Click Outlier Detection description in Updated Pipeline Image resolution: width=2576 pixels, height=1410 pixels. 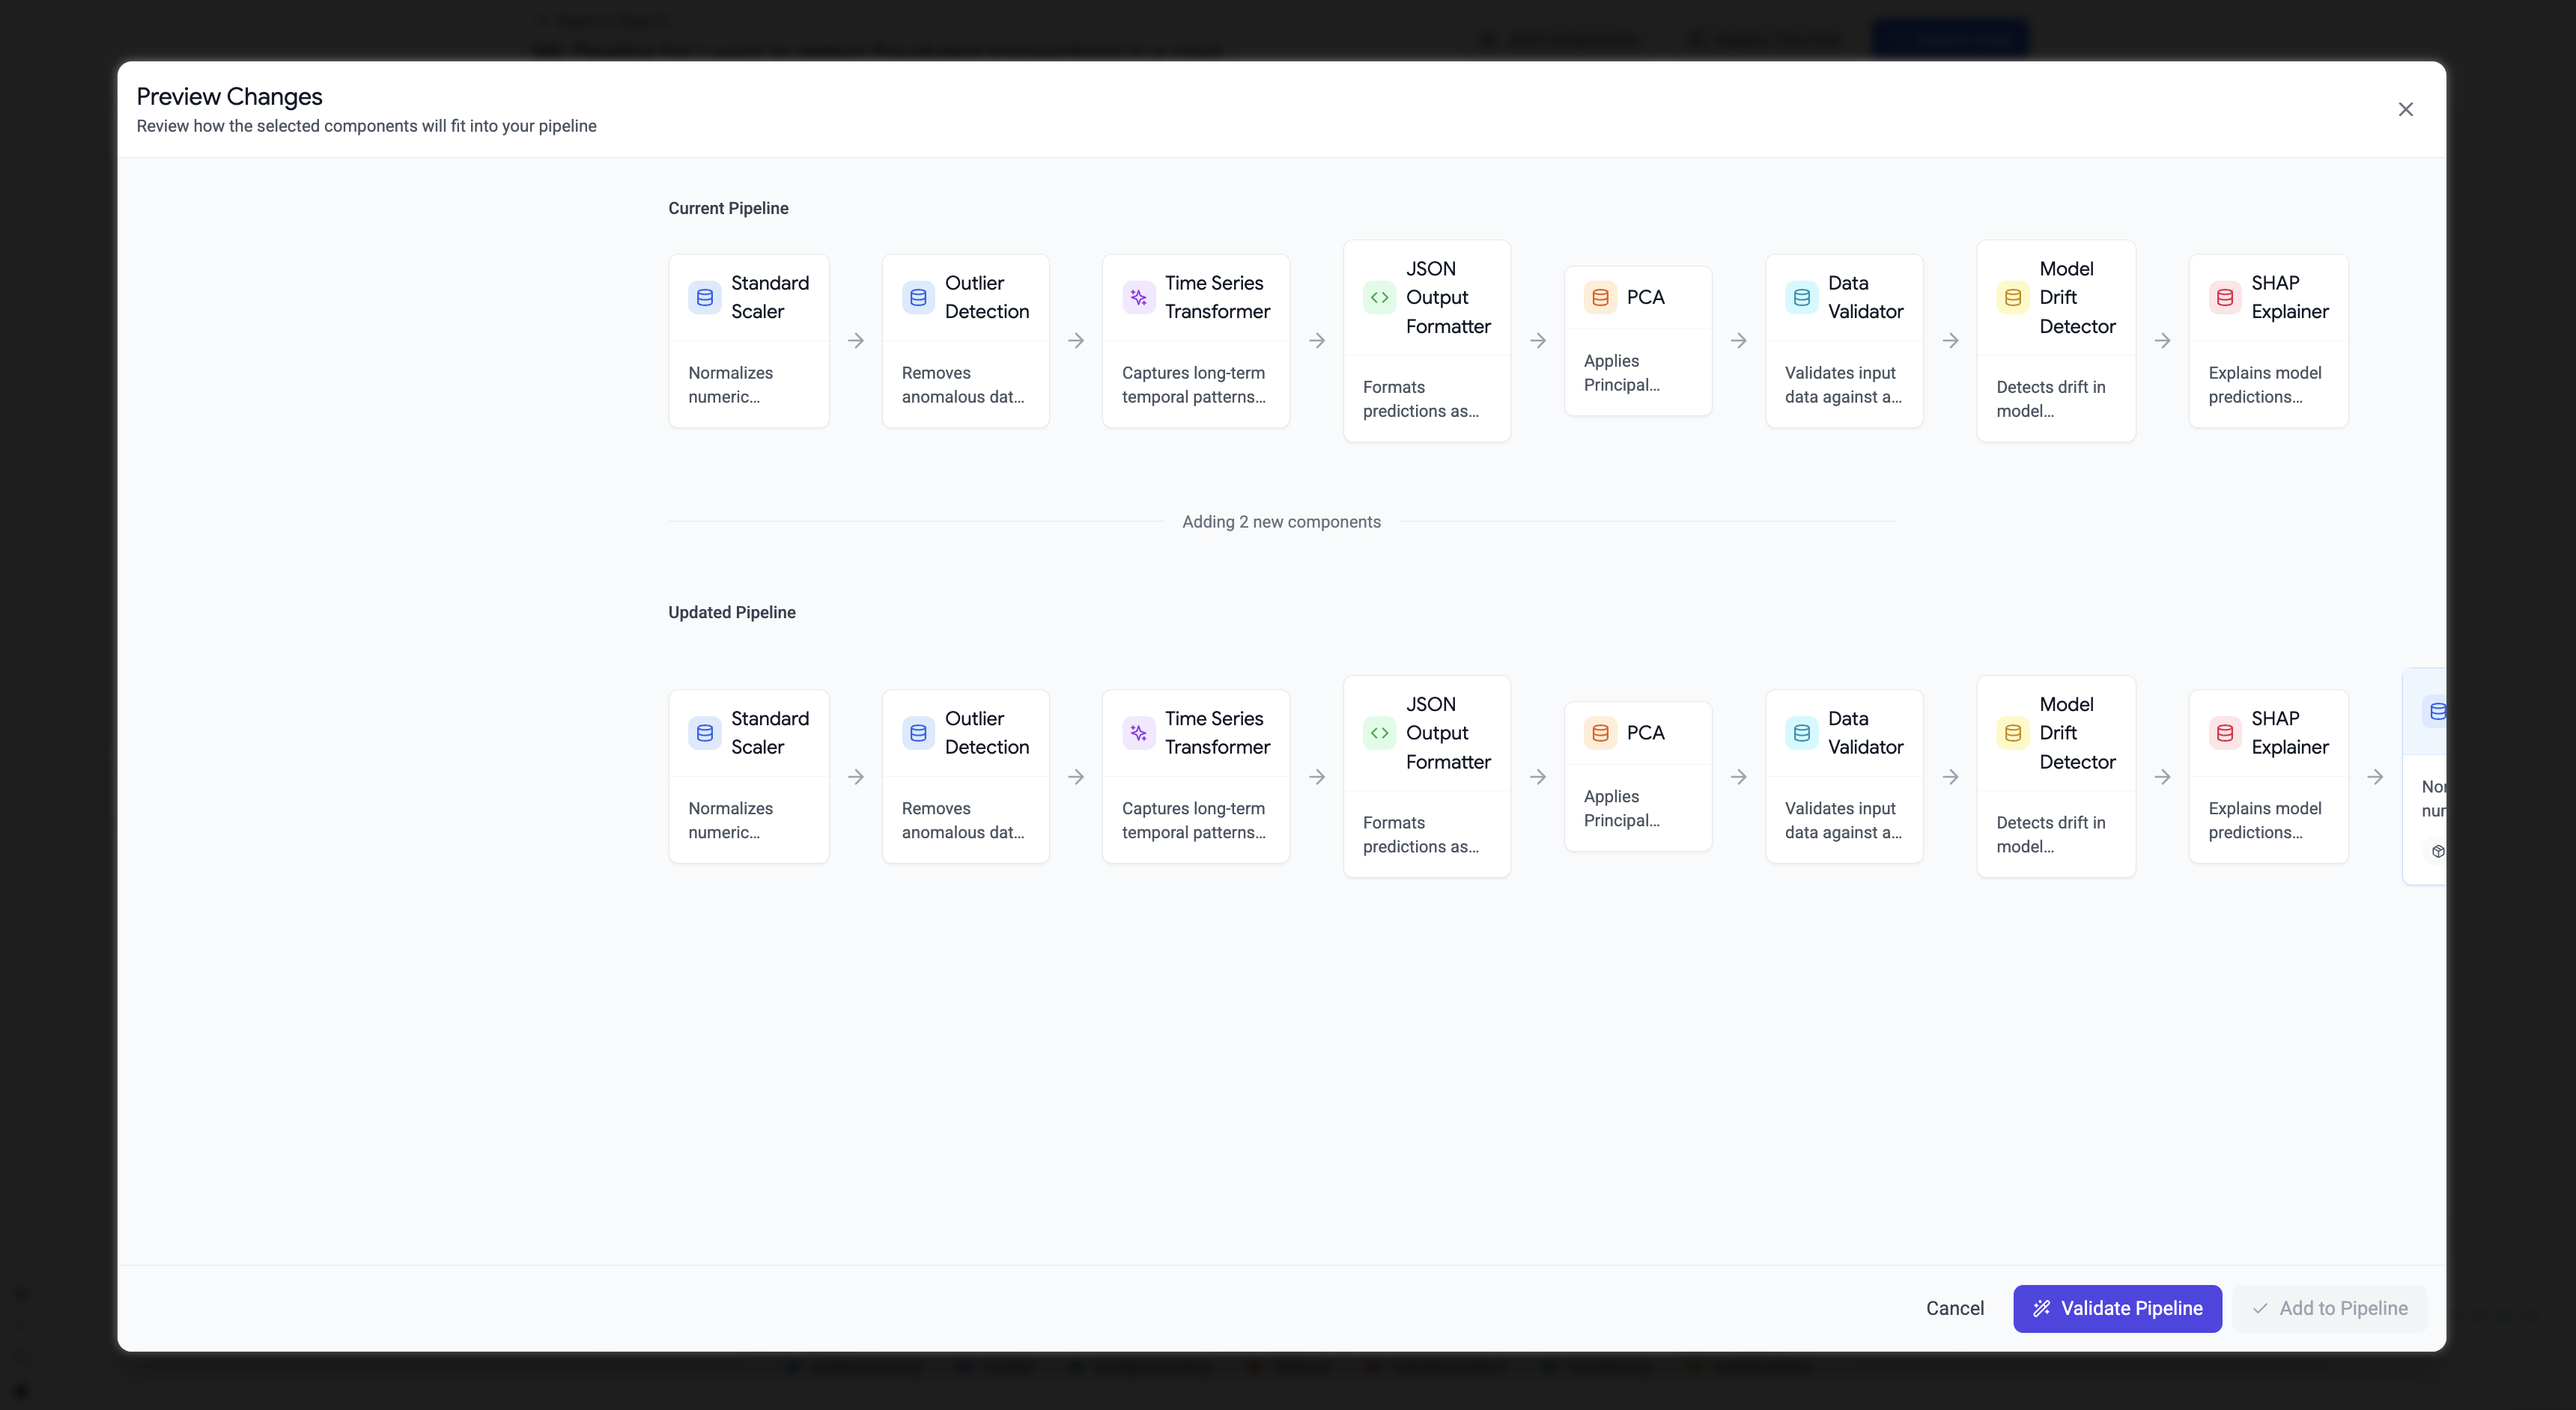(962, 820)
